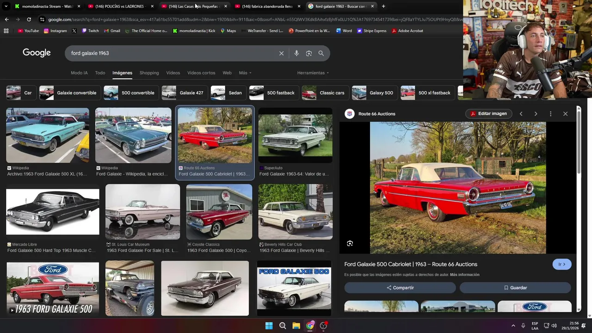This screenshot has height=333, width=592.
Task: Open Stripe Express bookmark
Action: tap(371, 31)
